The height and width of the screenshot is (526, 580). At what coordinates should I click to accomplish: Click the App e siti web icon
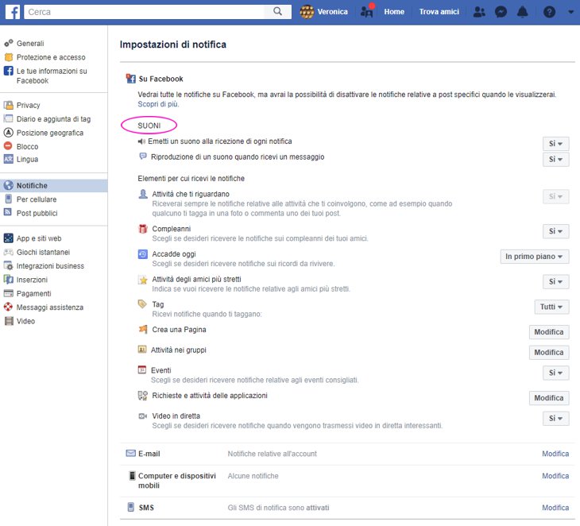pyautogui.click(x=9, y=238)
